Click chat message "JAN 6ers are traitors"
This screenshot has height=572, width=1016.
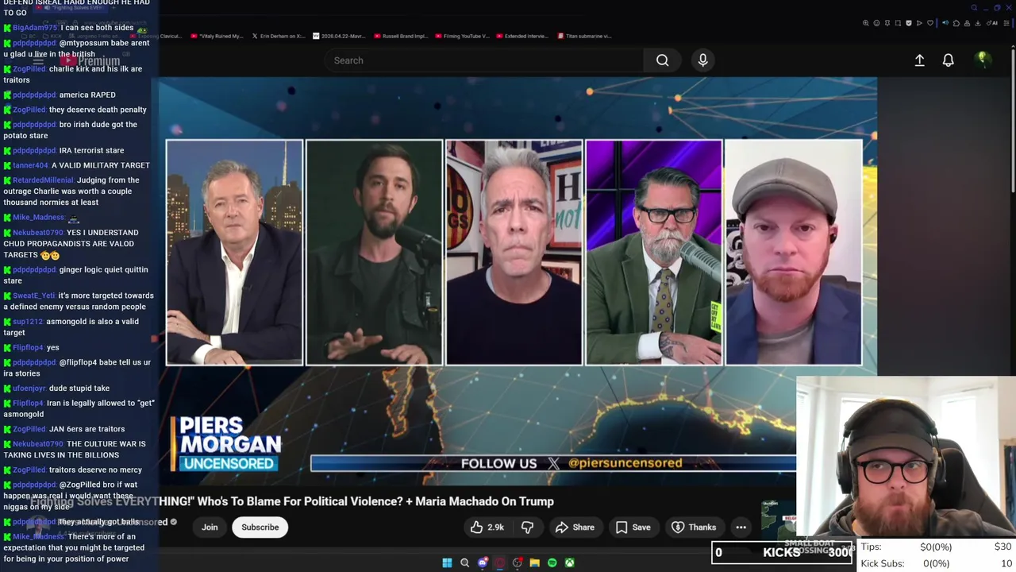pyautogui.click(x=87, y=429)
